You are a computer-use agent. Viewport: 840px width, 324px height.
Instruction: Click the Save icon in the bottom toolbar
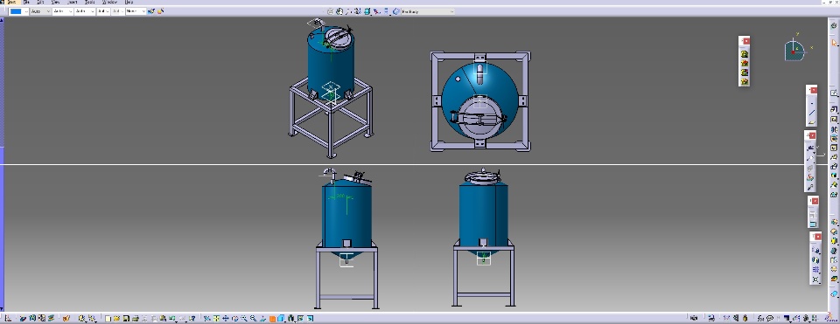coord(125,319)
